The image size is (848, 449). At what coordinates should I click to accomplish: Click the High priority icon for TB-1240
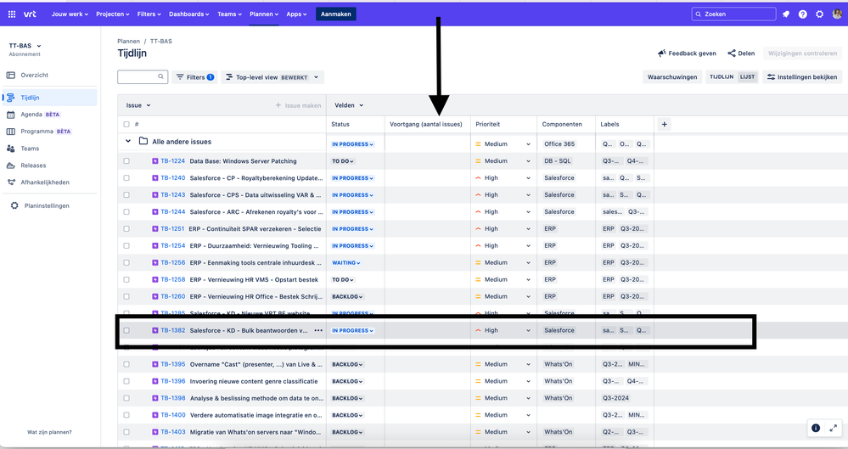pyautogui.click(x=478, y=178)
